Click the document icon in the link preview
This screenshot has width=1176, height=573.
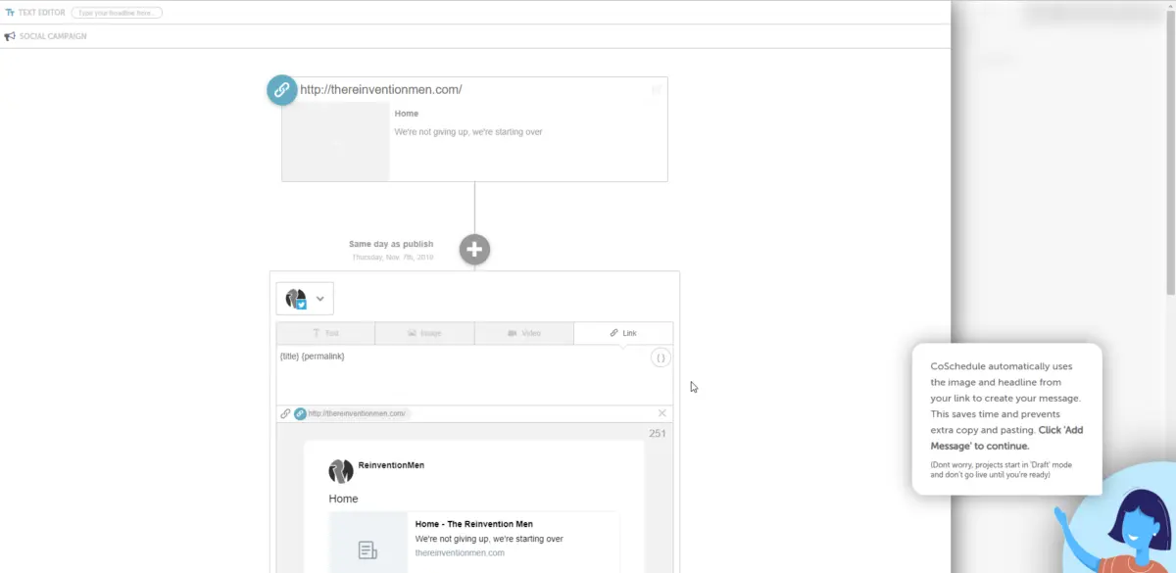367,550
